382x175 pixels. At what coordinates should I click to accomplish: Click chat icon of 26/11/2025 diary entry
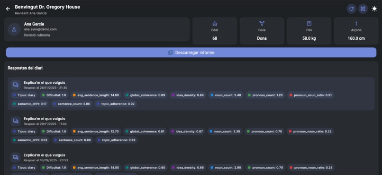click(16, 85)
